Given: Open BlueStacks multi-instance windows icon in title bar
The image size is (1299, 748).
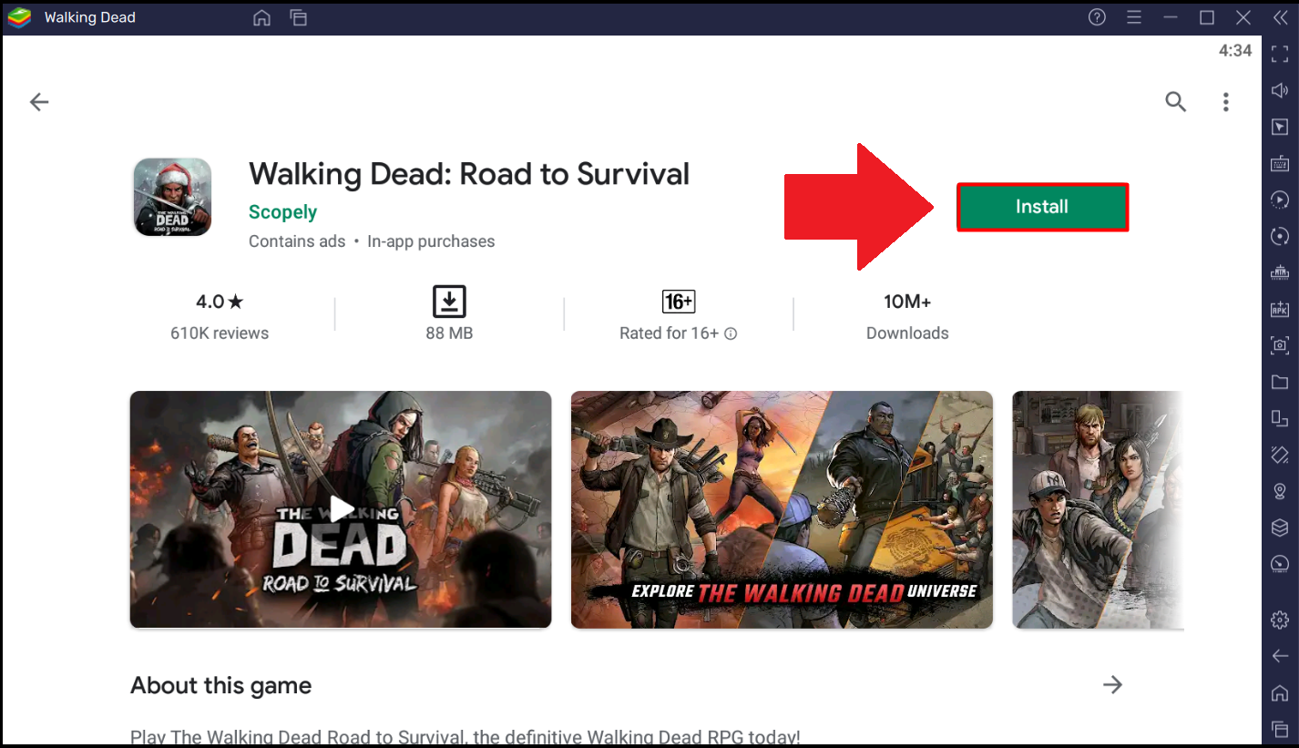Looking at the screenshot, I should tap(298, 17).
